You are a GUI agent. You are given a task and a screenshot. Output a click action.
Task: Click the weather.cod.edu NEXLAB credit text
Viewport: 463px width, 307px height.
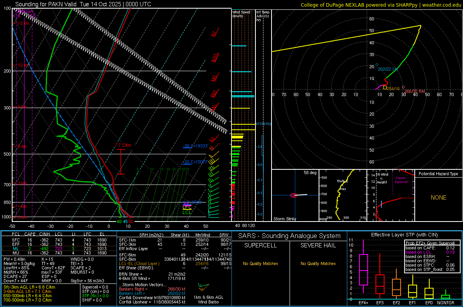point(381,5)
